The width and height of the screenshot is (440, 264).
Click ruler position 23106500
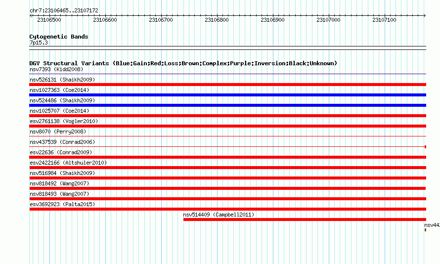tap(49, 20)
